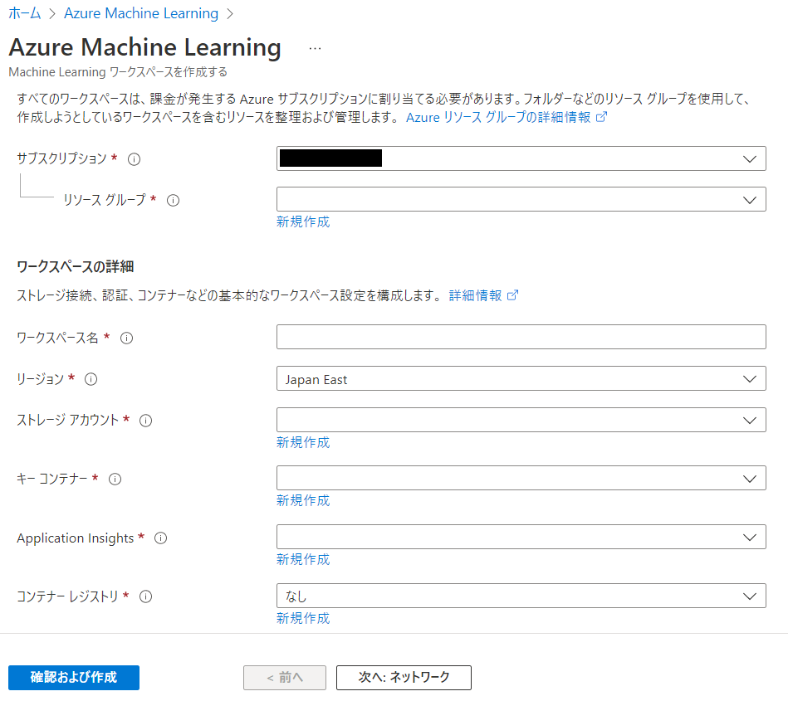Click the リソース グループ info icon

click(173, 200)
